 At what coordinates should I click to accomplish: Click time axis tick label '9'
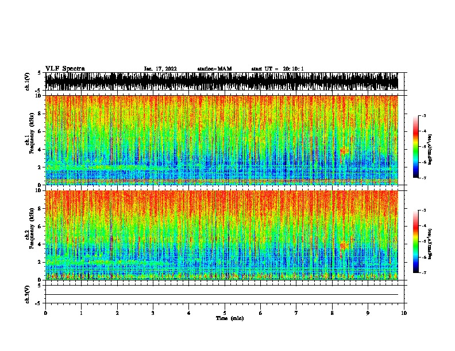tap(368, 313)
